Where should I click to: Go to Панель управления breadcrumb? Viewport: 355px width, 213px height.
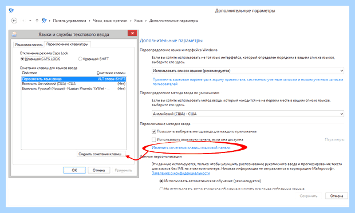[69, 21]
